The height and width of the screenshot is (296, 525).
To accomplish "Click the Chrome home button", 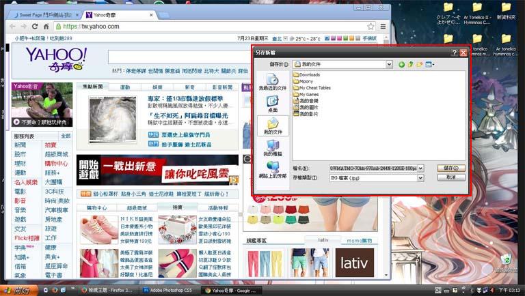I will click(x=46, y=27).
